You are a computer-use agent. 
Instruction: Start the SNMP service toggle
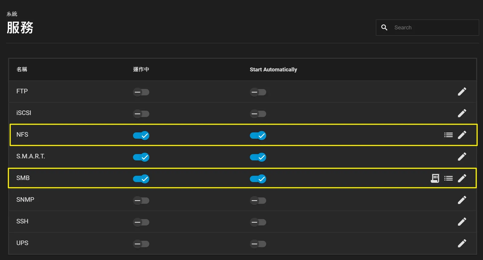pos(141,200)
